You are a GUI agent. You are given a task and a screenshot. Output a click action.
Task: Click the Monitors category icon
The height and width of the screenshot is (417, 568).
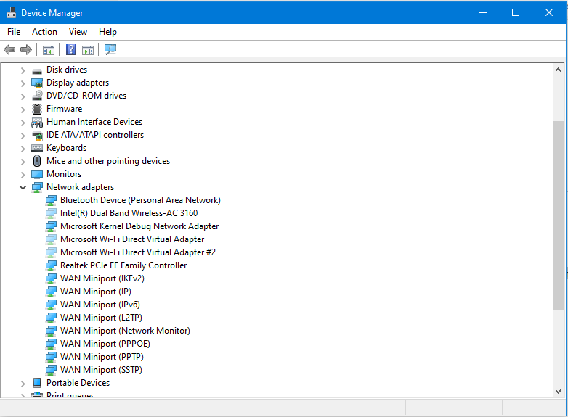point(37,174)
